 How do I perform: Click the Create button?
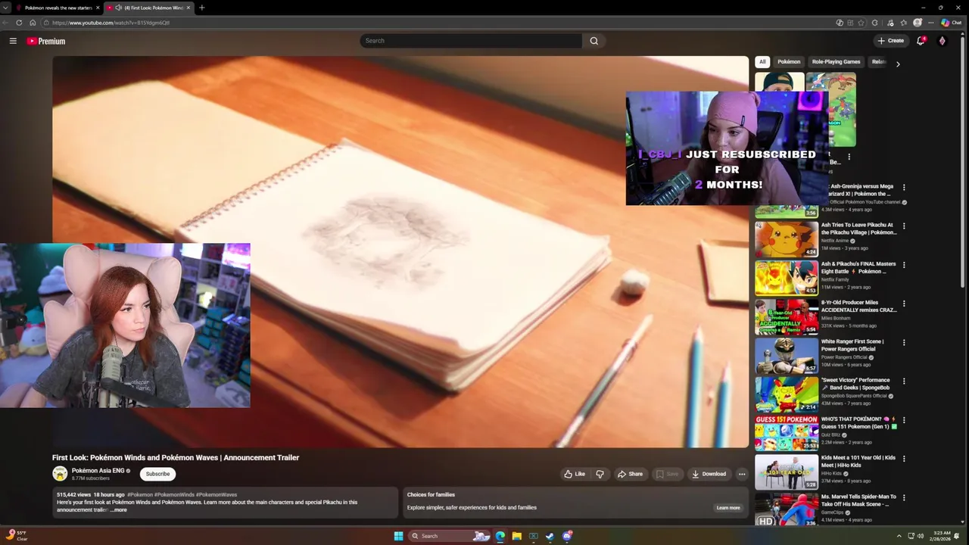pyautogui.click(x=891, y=41)
